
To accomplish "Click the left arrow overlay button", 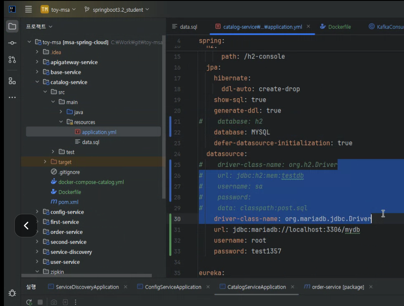I will 26,226.
